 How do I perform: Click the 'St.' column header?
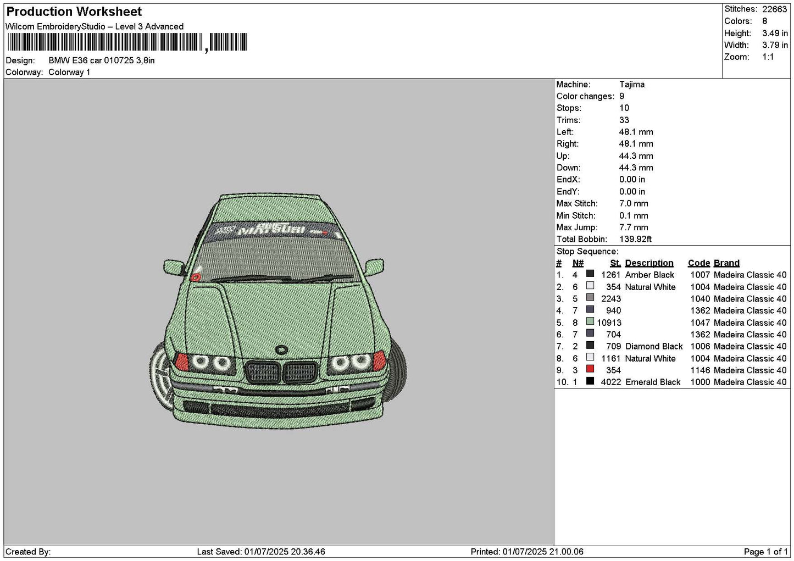coord(615,263)
